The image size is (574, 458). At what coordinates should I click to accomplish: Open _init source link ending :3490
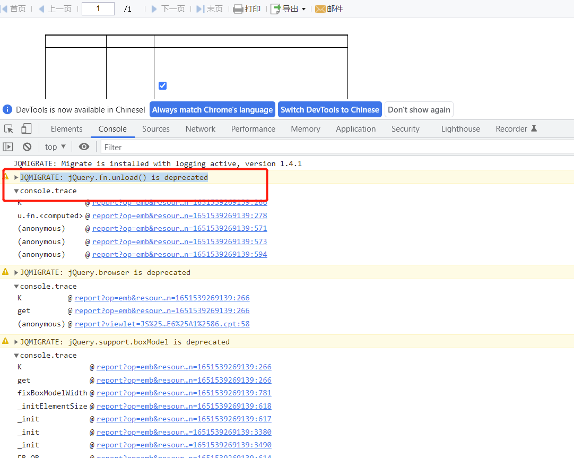click(184, 445)
